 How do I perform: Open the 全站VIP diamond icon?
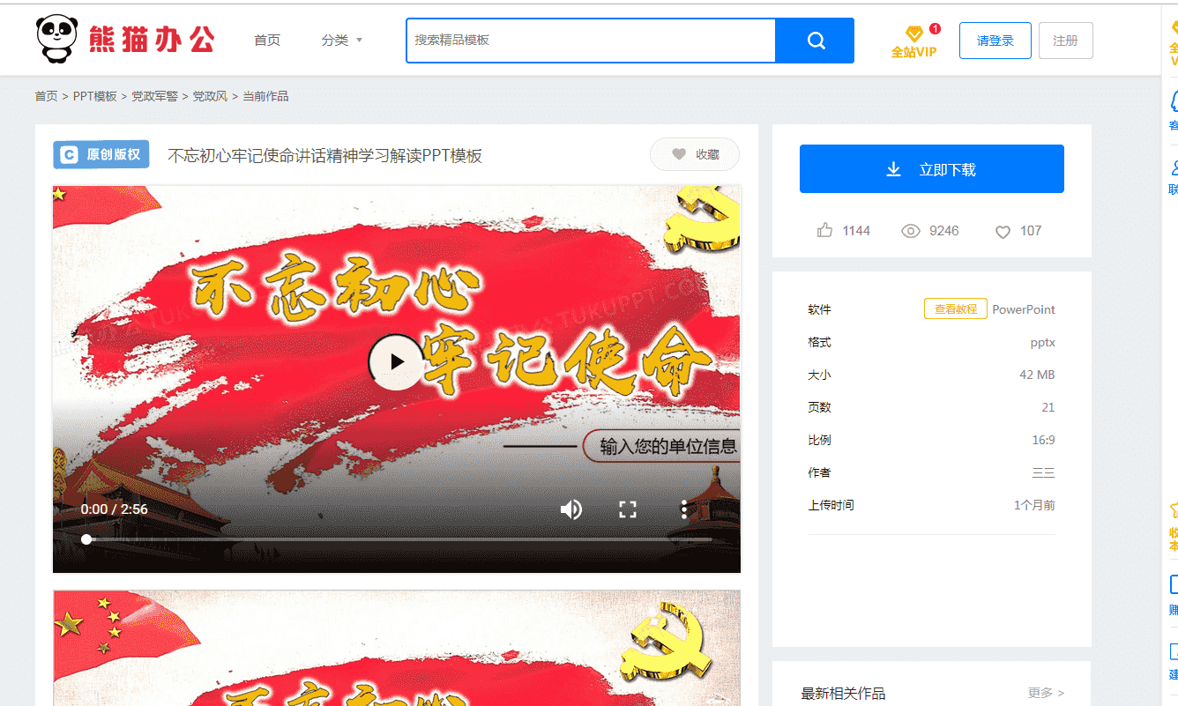click(914, 41)
